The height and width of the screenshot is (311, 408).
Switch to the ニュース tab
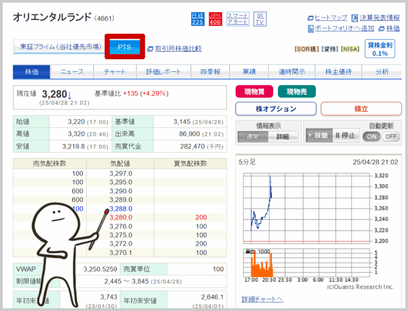point(72,72)
